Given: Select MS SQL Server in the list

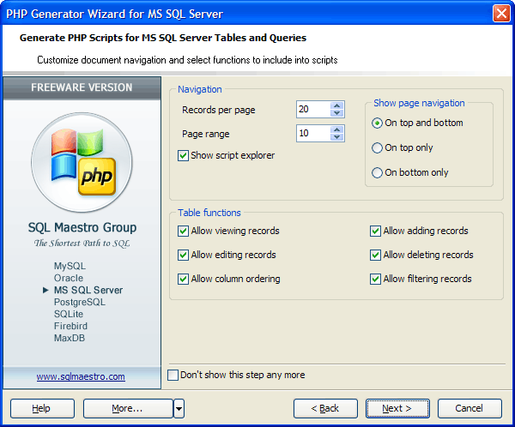Looking at the screenshot, I should (x=88, y=290).
